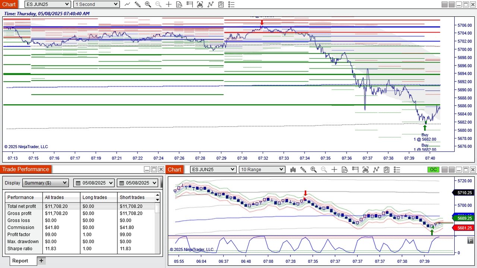Select crosshair cursor in 1 Second chart

click(169, 4)
